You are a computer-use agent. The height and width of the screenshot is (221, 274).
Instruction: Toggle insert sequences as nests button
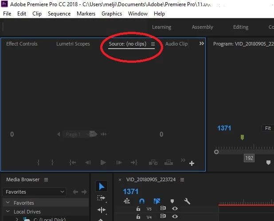point(127,201)
